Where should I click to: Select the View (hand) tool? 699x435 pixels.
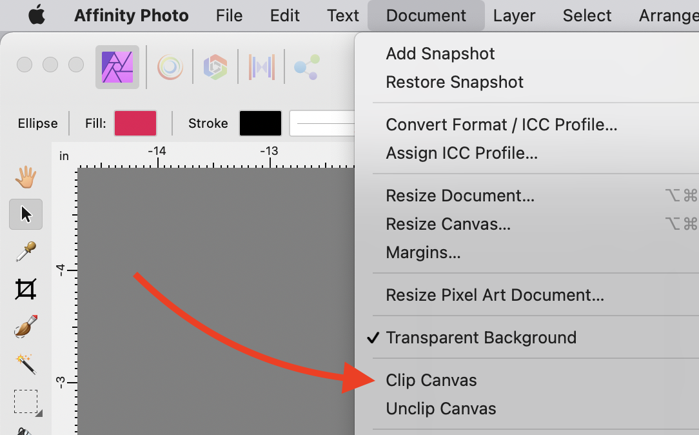(26, 177)
